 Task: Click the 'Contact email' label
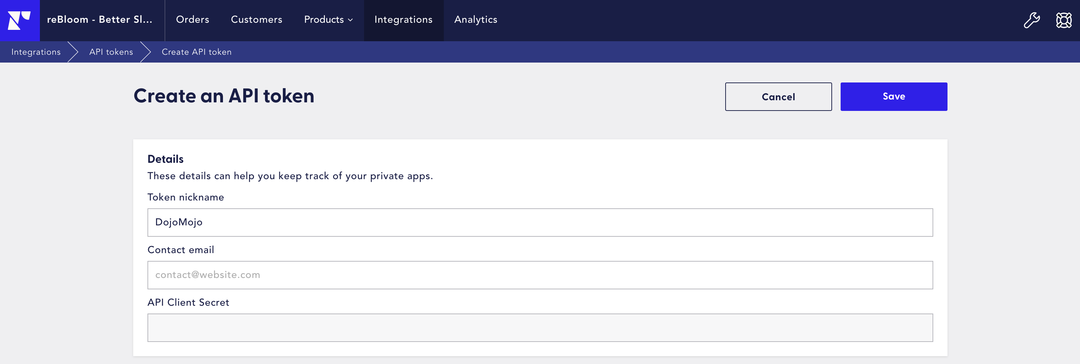click(181, 250)
